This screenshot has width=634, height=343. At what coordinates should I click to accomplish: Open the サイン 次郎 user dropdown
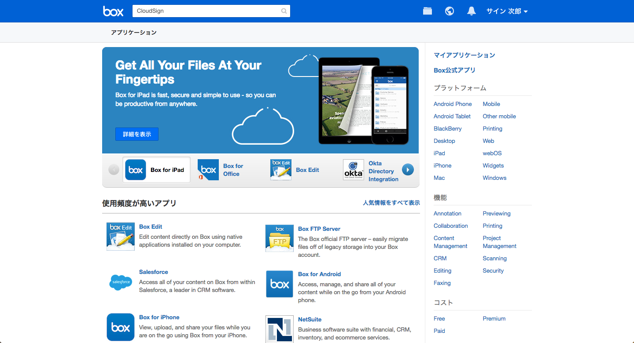[x=507, y=11]
